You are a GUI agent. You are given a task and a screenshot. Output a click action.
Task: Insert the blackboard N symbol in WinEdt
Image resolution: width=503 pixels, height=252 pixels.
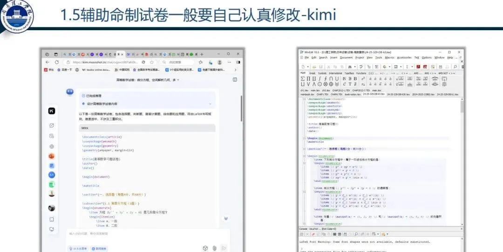click(x=345, y=79)
